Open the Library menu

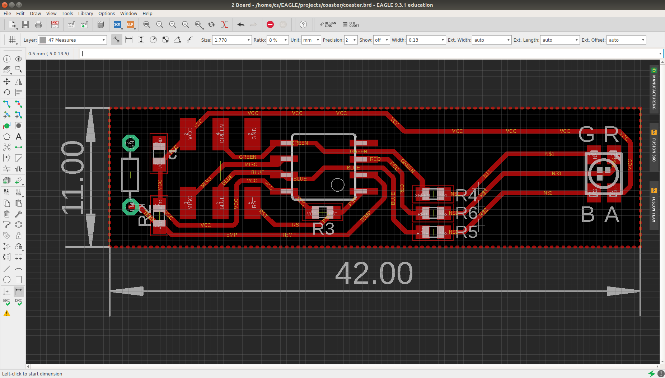pyautogui.click(x=85, y=13)
